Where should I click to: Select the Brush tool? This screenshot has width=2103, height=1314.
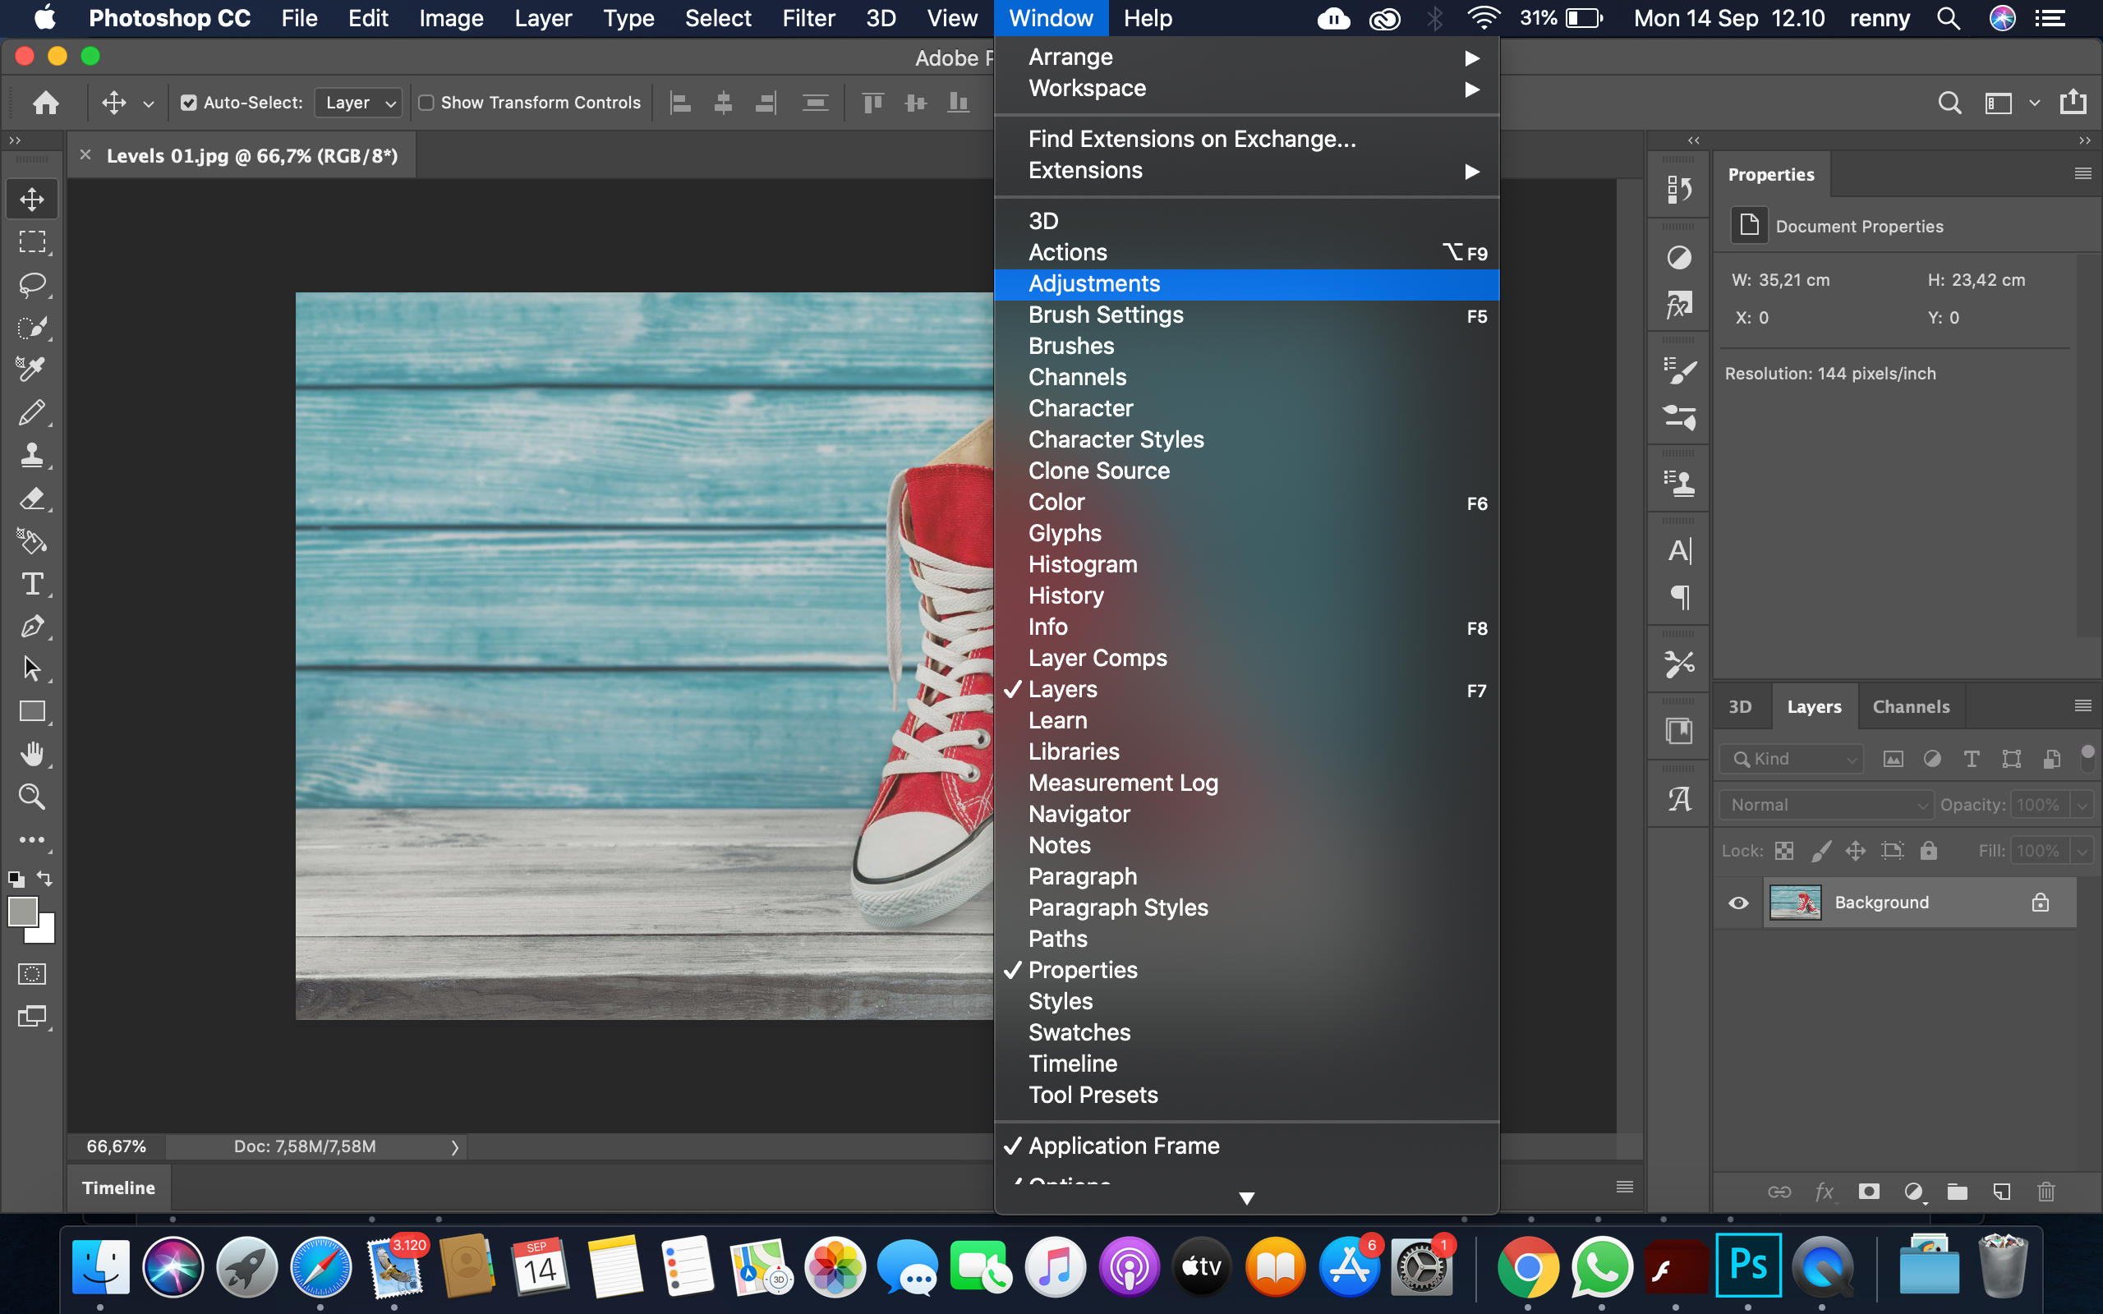pyautogui.click(x=32, y=412)
